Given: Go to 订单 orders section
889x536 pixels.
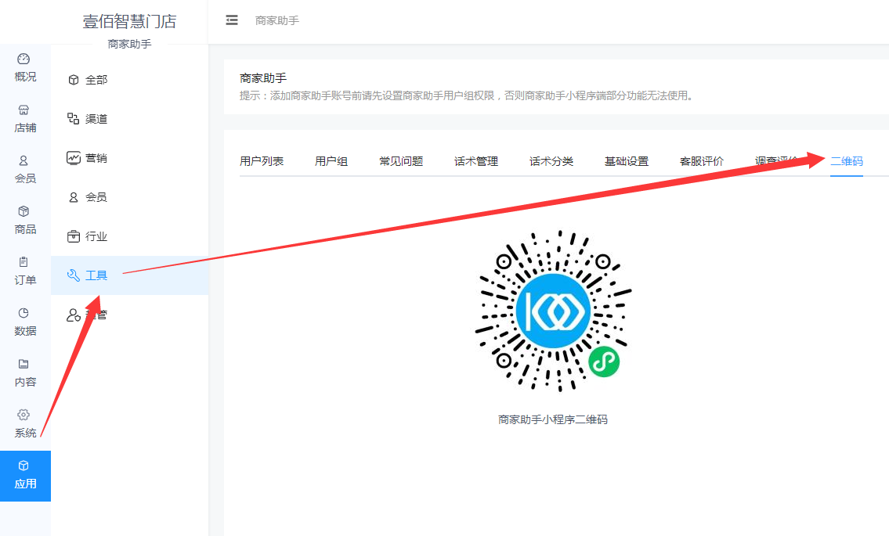Looking at the screenshot, I should [25, 272].
